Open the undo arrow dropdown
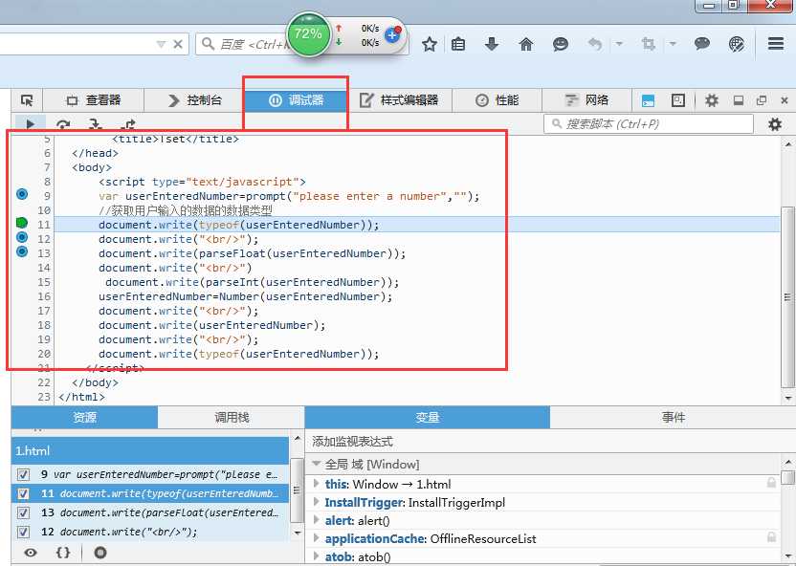 pyautogui.click(x=619, y=44)
